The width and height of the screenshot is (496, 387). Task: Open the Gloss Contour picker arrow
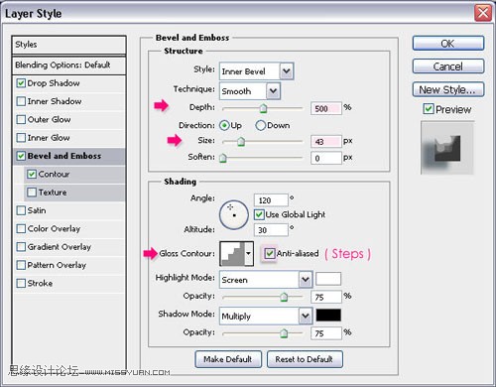click(x=249, y=254)
